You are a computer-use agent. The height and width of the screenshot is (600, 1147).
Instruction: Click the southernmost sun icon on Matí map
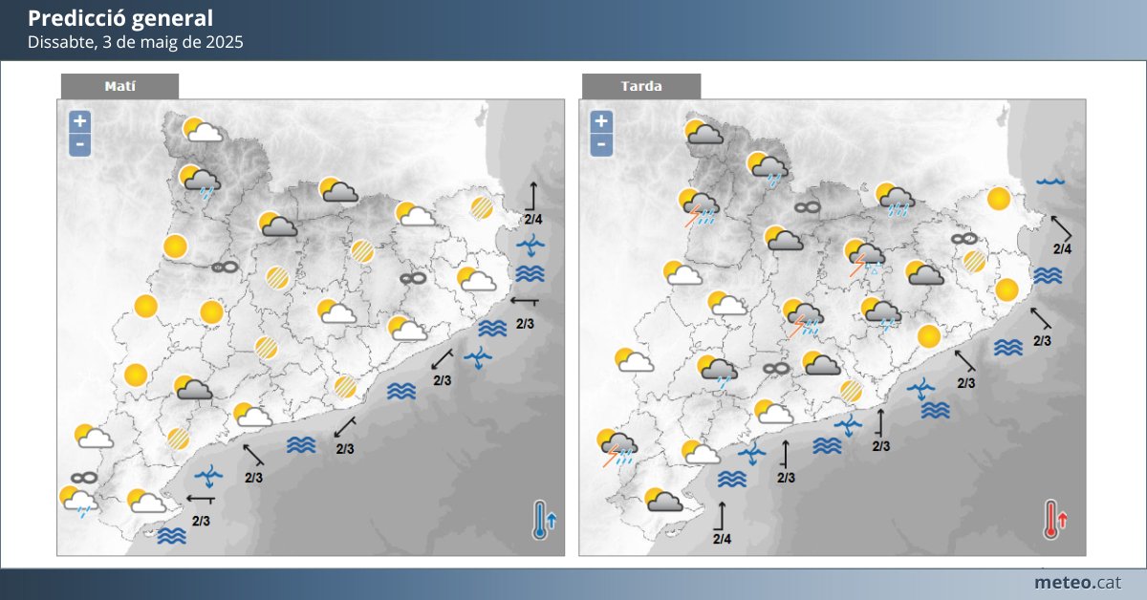(x=136, y=375)
